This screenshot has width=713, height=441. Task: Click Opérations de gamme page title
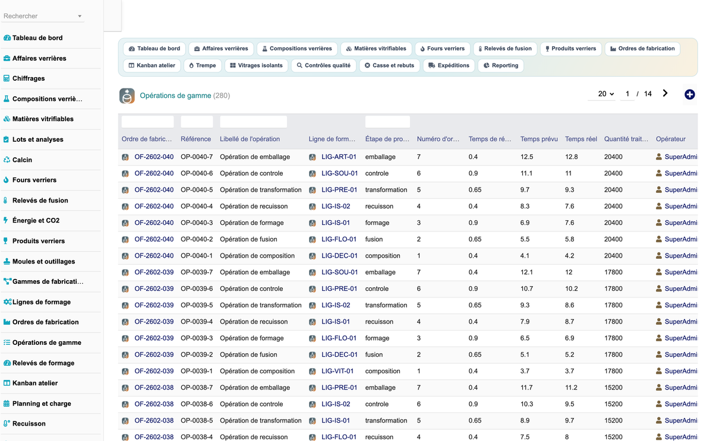click(x=176, y=96)
